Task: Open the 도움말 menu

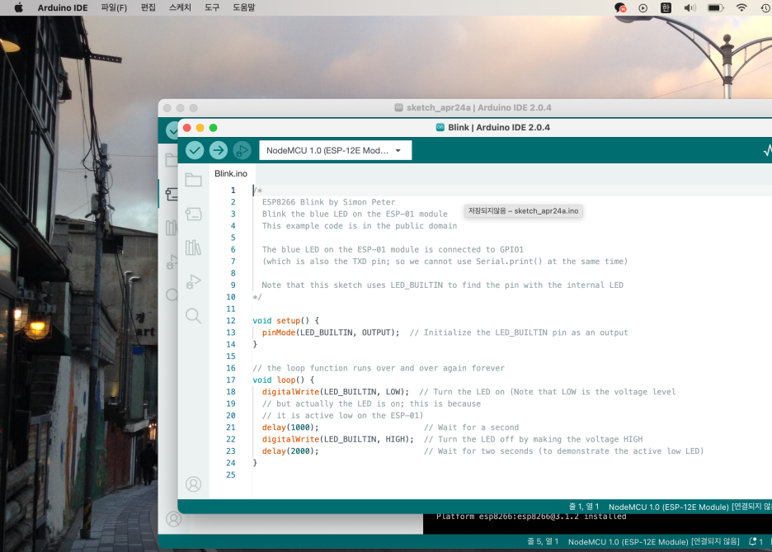Action: 243,7
